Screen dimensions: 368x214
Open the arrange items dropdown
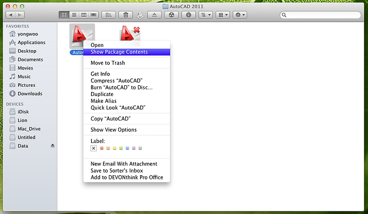(205, 15)
